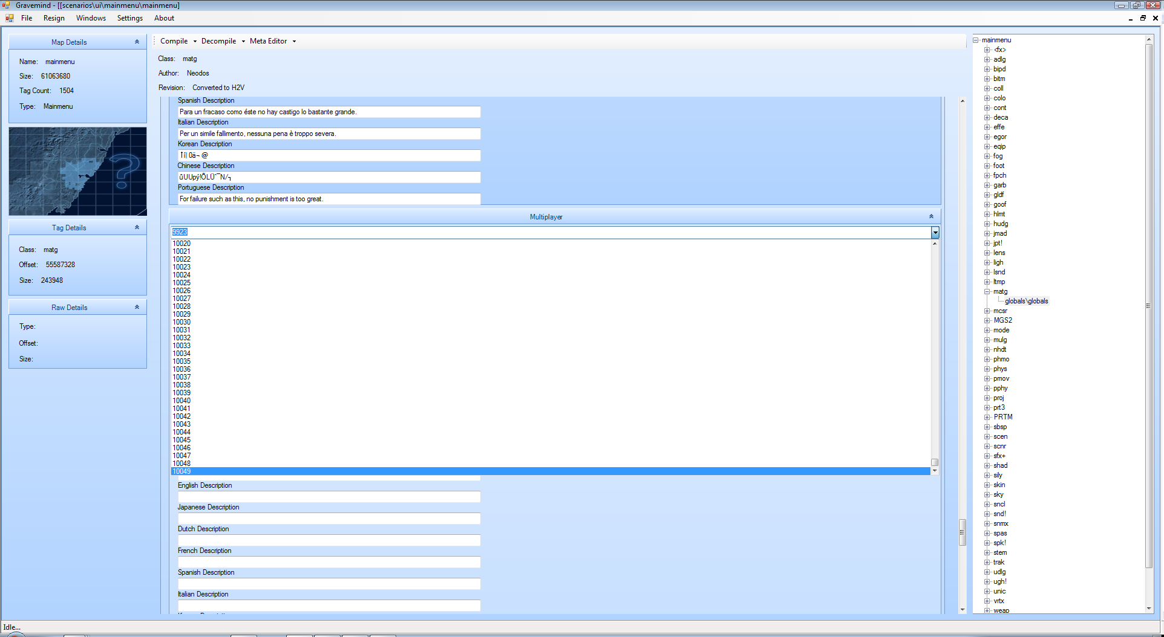Open the File menu
Screen dimensions: 1164x637
click(27, 18)
